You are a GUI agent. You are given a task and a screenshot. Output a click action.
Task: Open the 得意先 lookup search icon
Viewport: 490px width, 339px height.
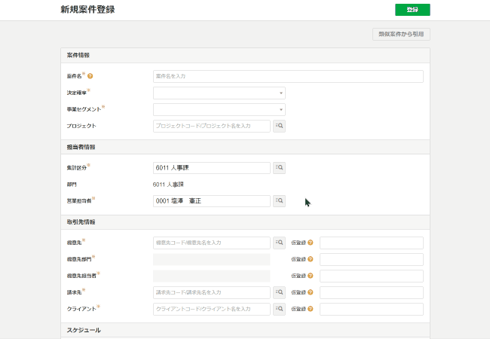[279, 243]
